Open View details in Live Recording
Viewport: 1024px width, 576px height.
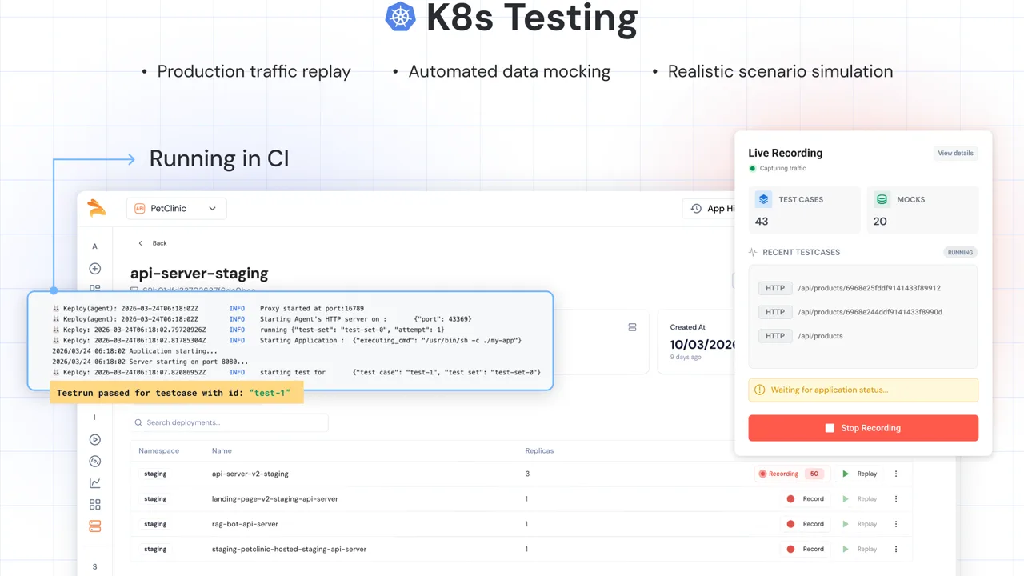coord(956,154)
